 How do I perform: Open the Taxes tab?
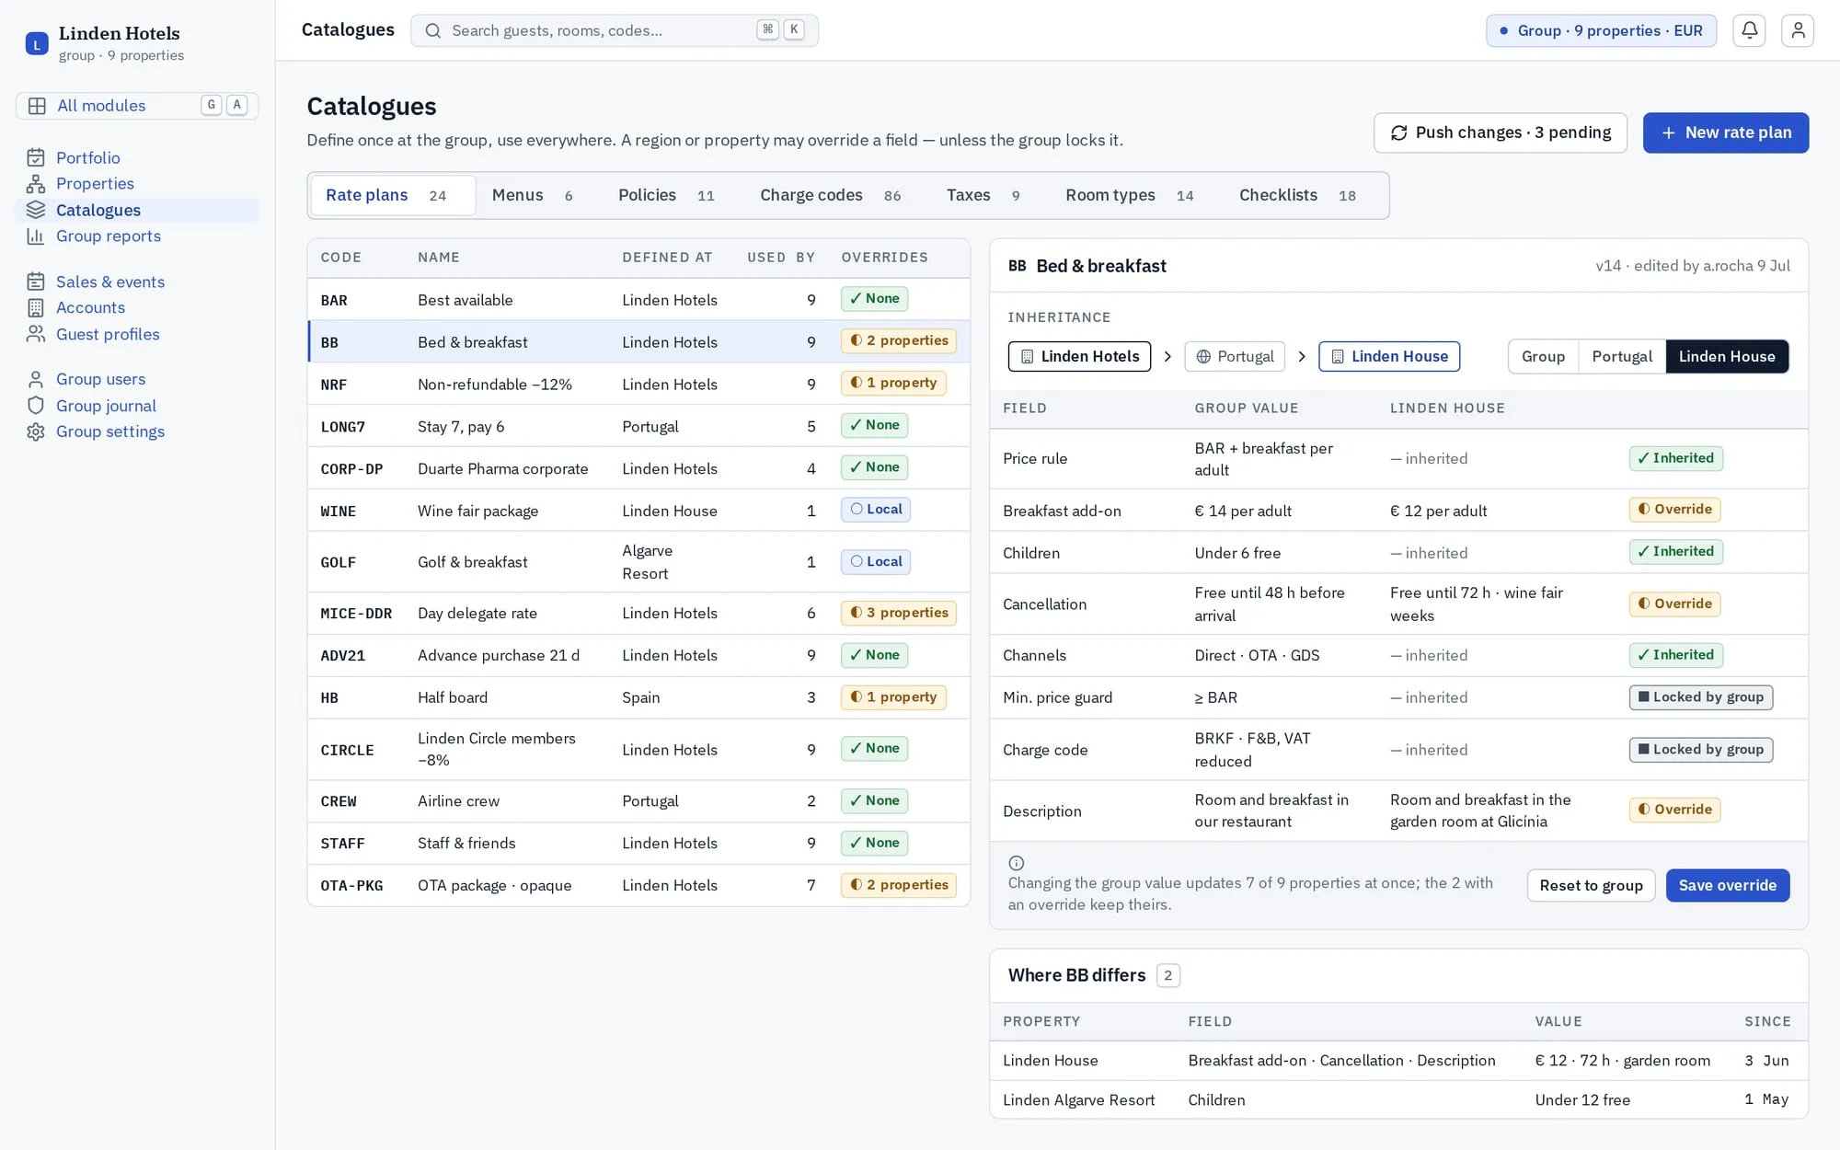983,195
